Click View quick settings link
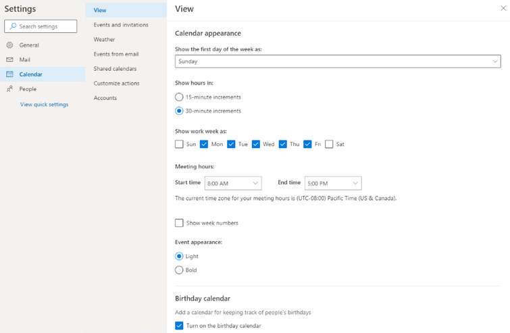The image size is (510, 333). (44, 105)
